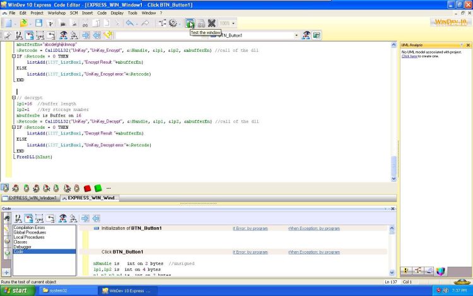Viewport: 473px width, 296px height.
Task: Click scroll up arrow in lower Code pane
Action: pyautogui.click(x=392, y=228)
